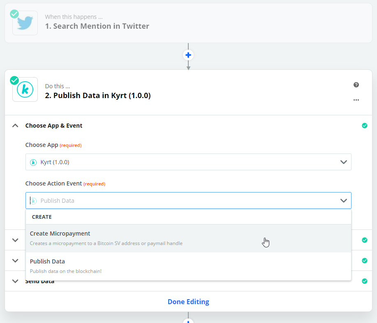Click 'Publish data on the blockchain!' description

pos(66,271)
